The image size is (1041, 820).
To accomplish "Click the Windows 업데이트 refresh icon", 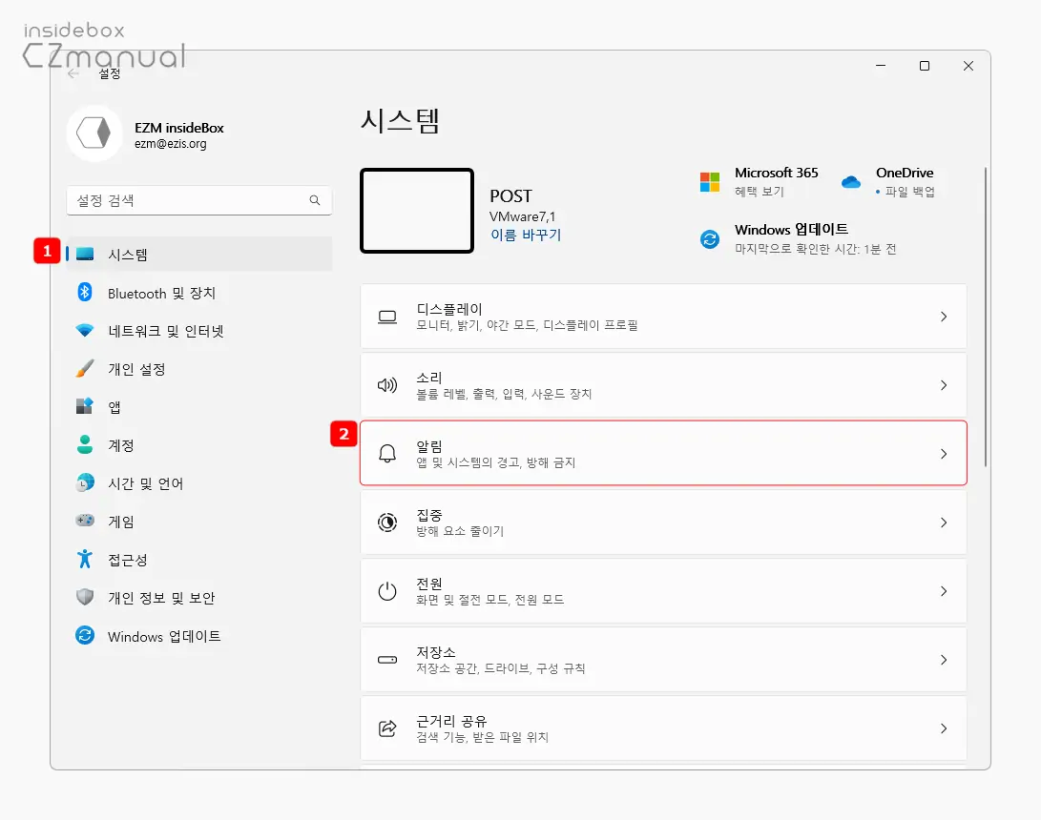I will click(x=709, y=240).
